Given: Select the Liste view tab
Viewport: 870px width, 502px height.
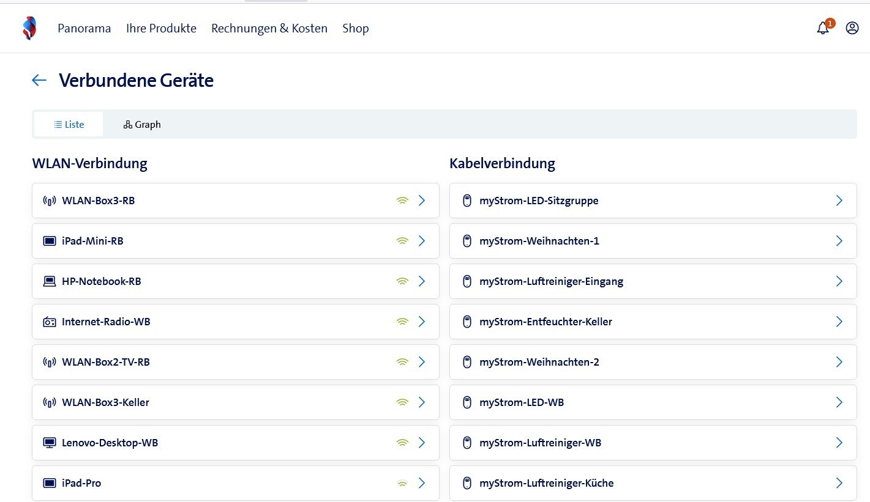Looking at the screenshot, I should tap(69, 124).
